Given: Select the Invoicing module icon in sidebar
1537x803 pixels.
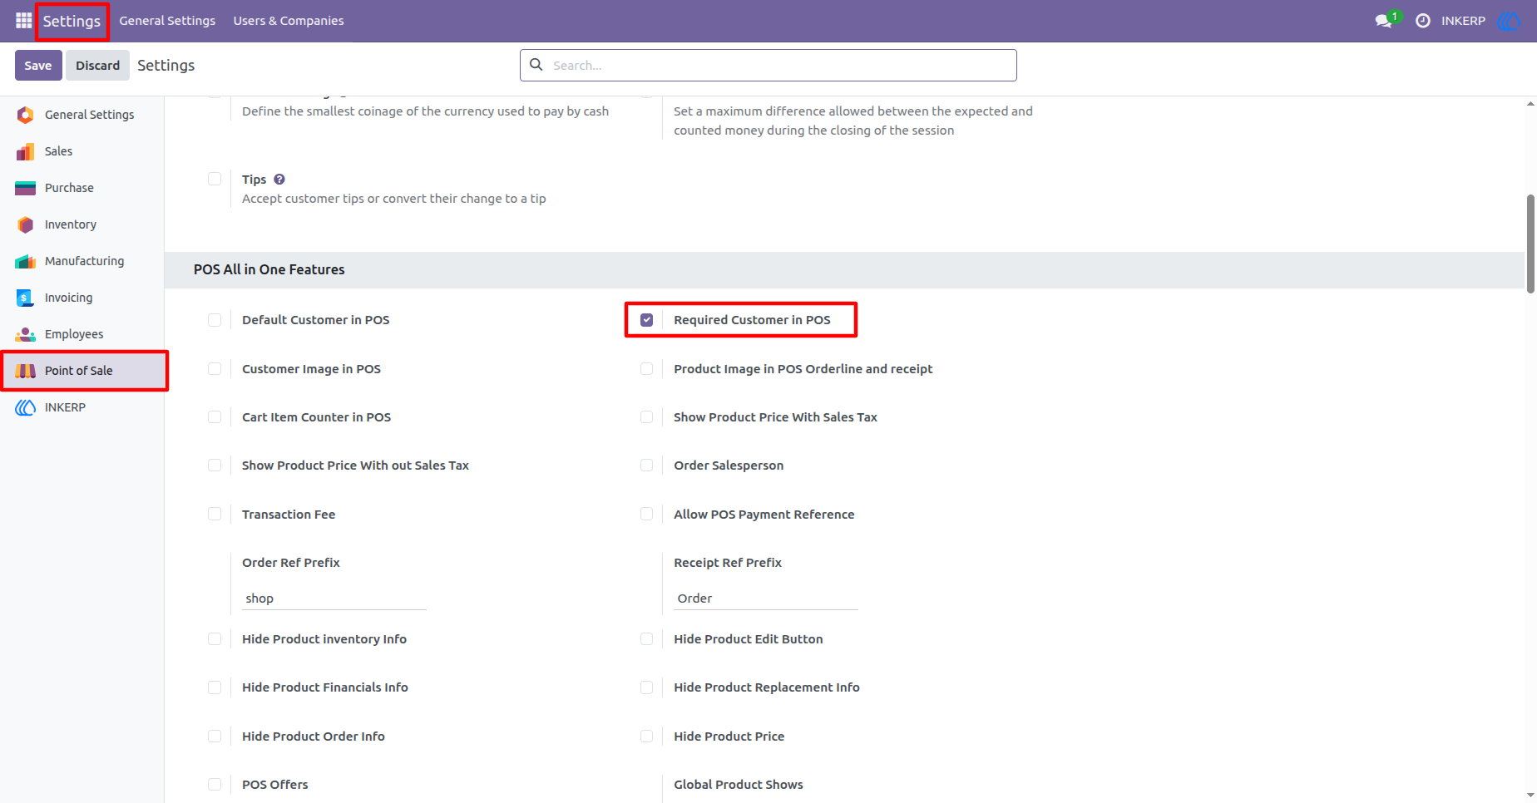Looking at the screenshot, I should pos(26,298).
